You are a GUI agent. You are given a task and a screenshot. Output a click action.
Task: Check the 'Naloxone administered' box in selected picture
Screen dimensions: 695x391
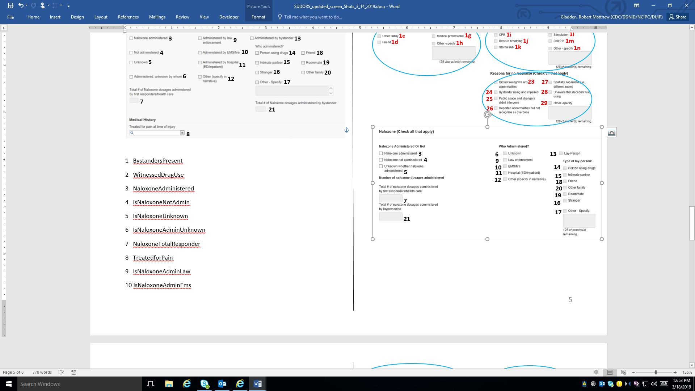[381, 154]
